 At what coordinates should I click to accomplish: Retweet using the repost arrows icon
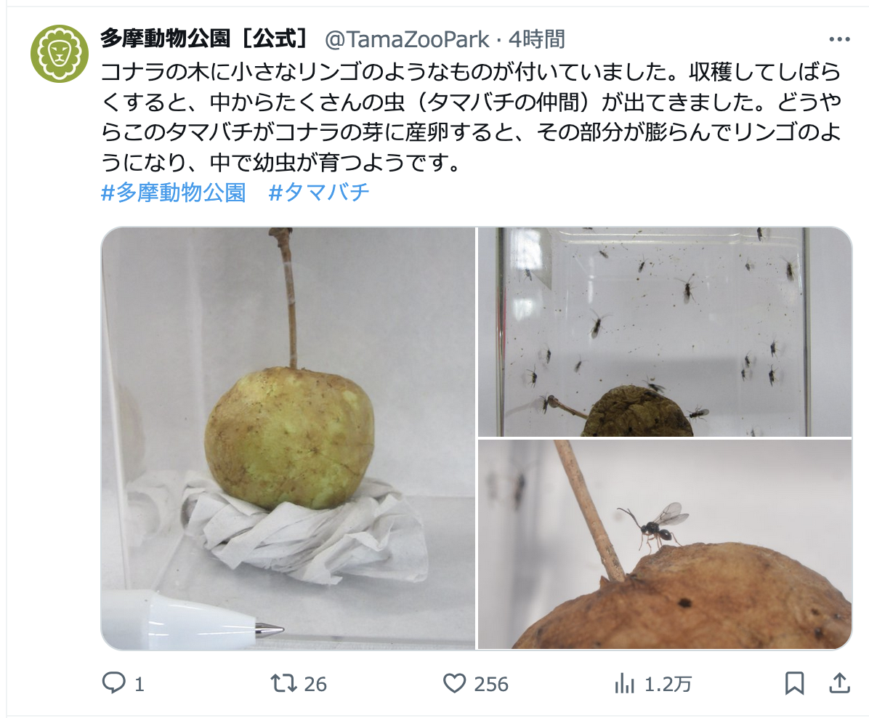pyautogui.click(x=283, y=683)
